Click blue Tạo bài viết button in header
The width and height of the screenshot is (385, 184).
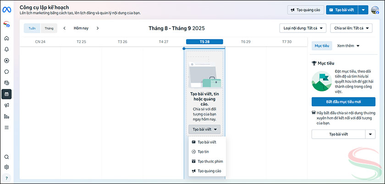(x=342, y=10)
